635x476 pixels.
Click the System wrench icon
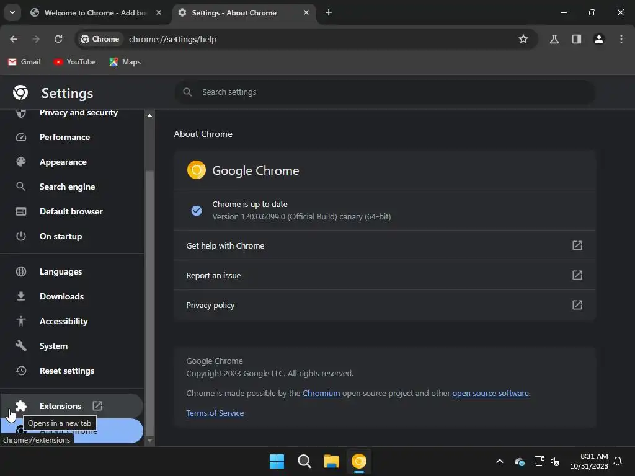[20, 346]
